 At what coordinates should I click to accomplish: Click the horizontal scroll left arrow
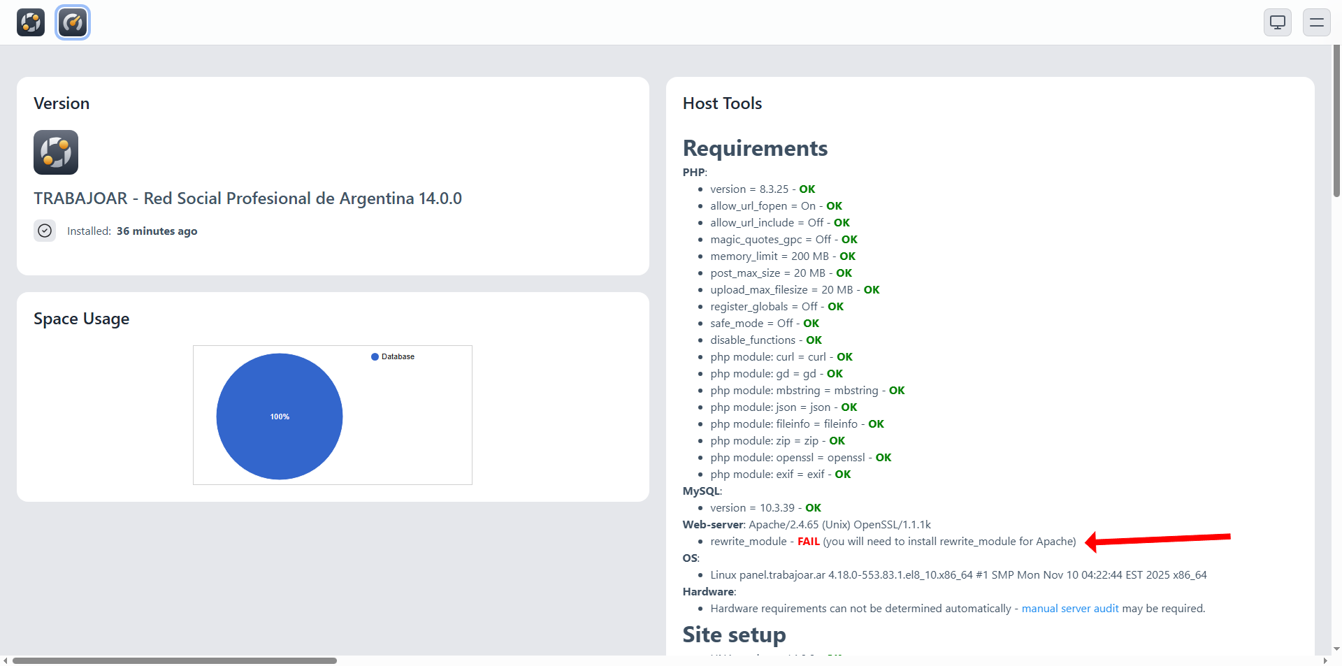coord(6,660)
